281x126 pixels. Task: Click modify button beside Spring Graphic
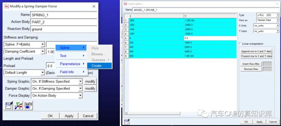pyautogui.click(x=90, y=82)
